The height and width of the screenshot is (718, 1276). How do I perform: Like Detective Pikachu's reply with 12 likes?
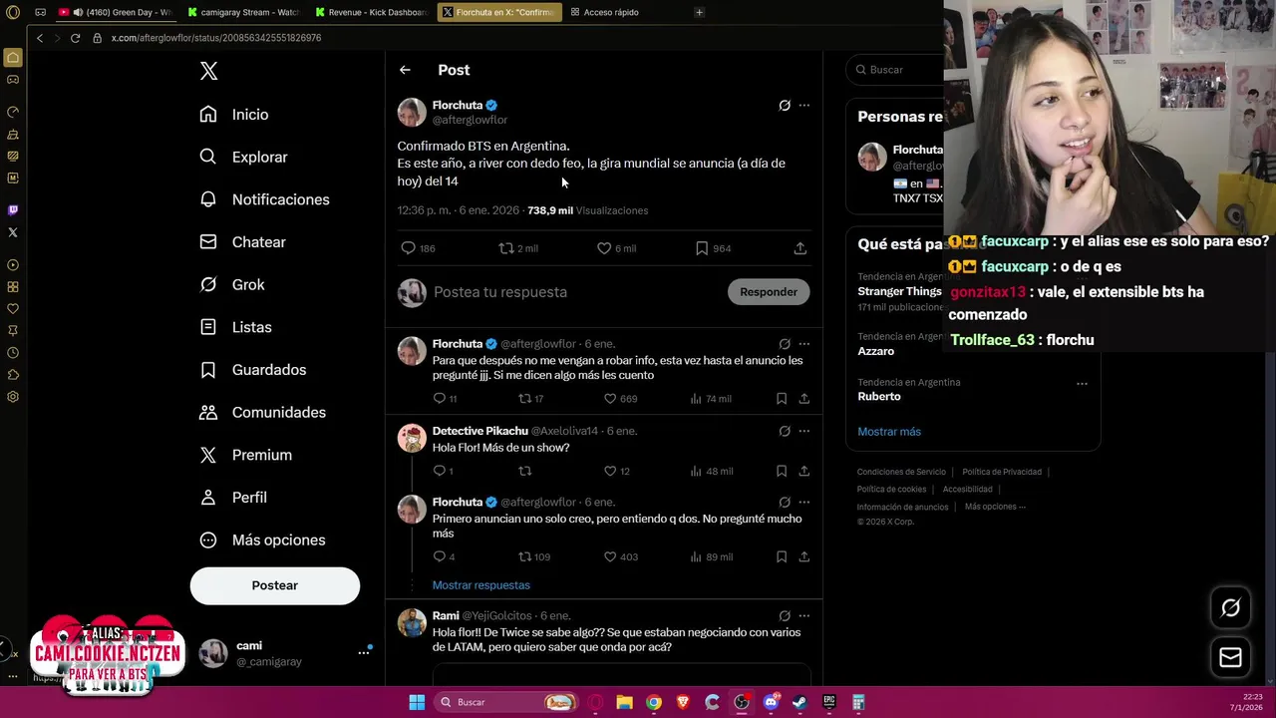coord(610,471)
